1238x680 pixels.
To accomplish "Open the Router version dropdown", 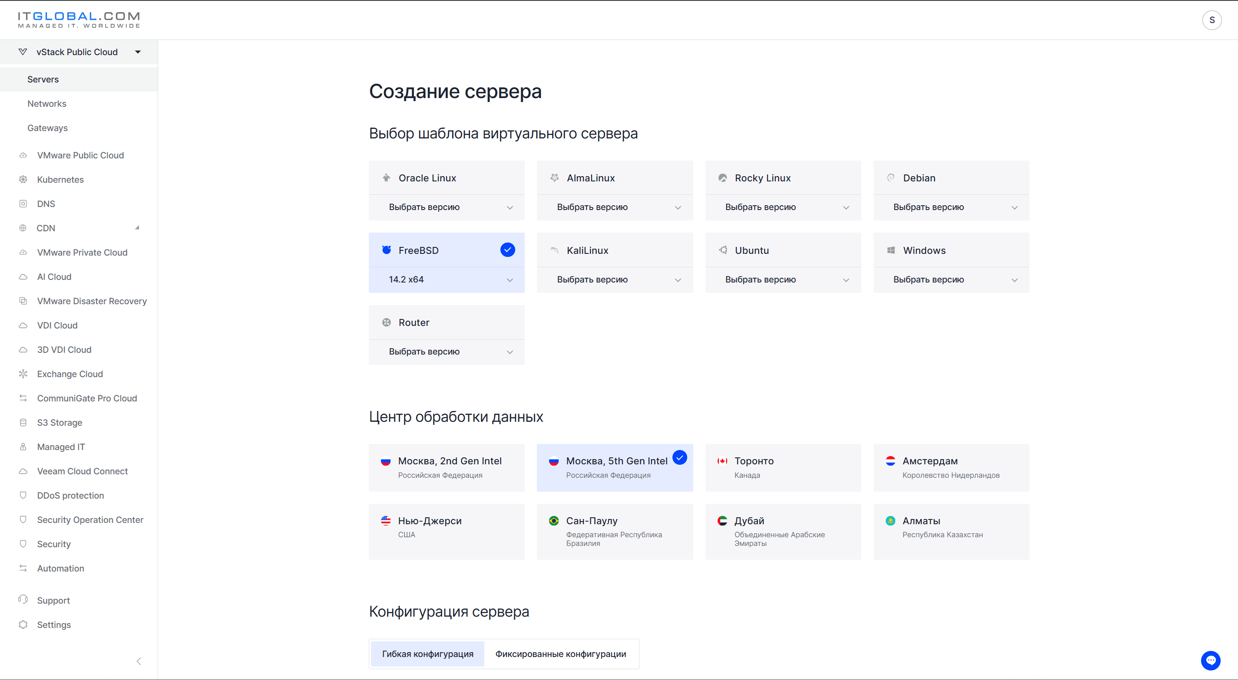I will point(447,352).
